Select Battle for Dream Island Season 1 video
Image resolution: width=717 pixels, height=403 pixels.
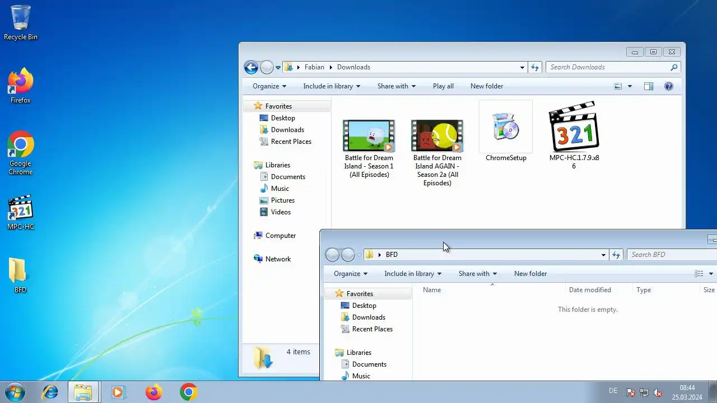369,149
